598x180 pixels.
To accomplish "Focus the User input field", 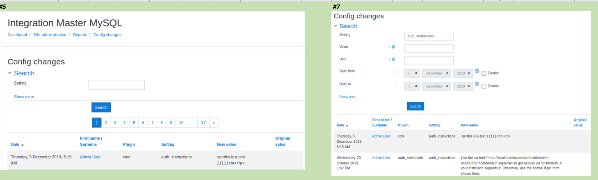I will 429,61.
